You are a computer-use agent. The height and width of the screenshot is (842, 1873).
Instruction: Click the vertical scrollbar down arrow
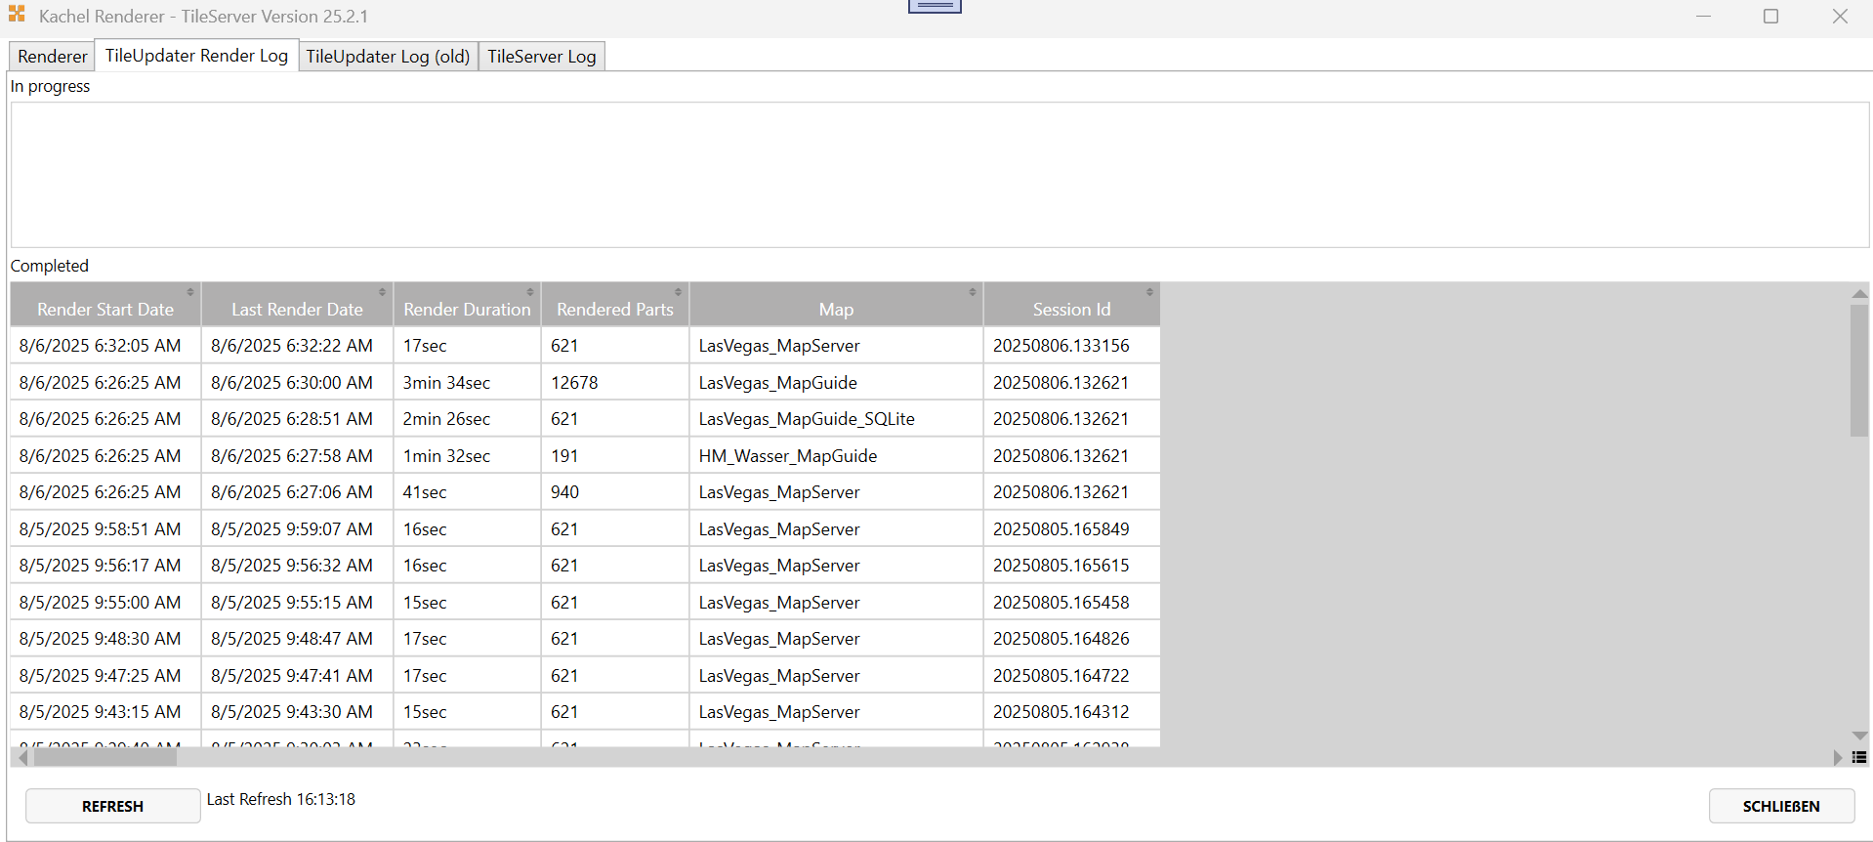1859,736
